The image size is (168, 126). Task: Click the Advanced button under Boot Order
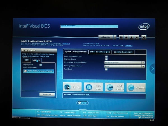click(x=47, y=94)
